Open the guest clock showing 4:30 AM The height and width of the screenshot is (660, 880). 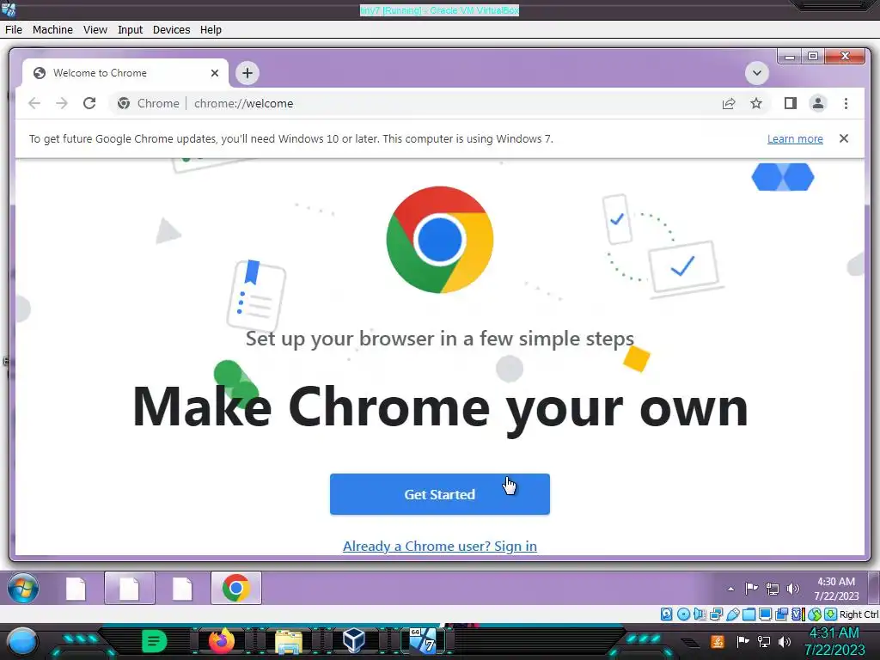point(836,588)
